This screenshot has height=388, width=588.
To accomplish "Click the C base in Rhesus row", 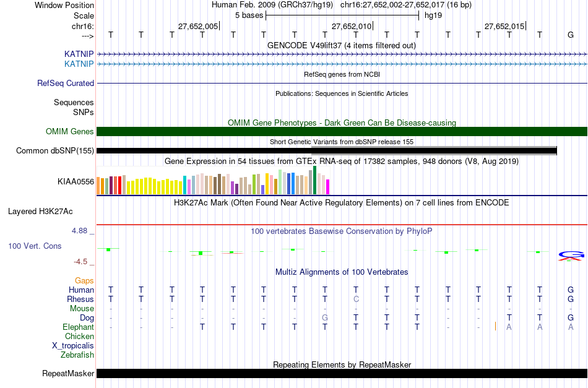I will (x=356, y=299).
